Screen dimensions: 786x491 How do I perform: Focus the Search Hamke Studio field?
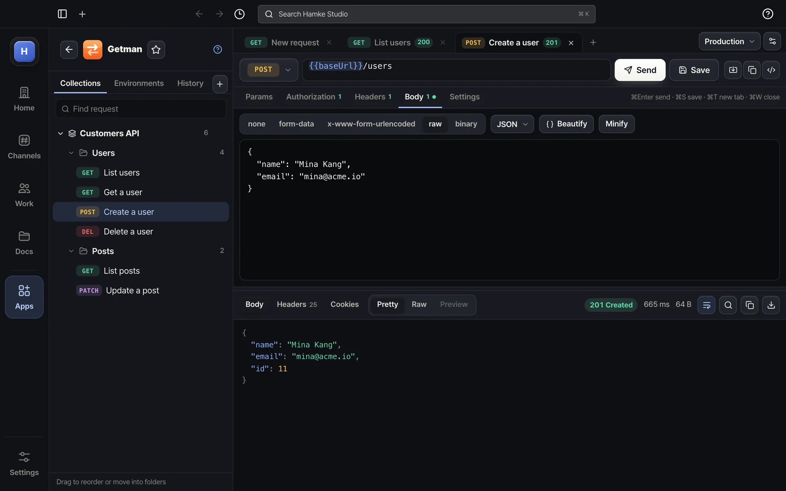[x=427, y=14]
